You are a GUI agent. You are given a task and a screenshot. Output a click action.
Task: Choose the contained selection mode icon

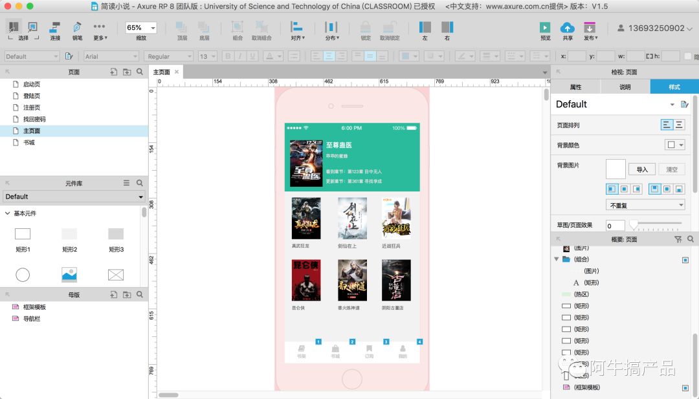click(x=32, y=27)
